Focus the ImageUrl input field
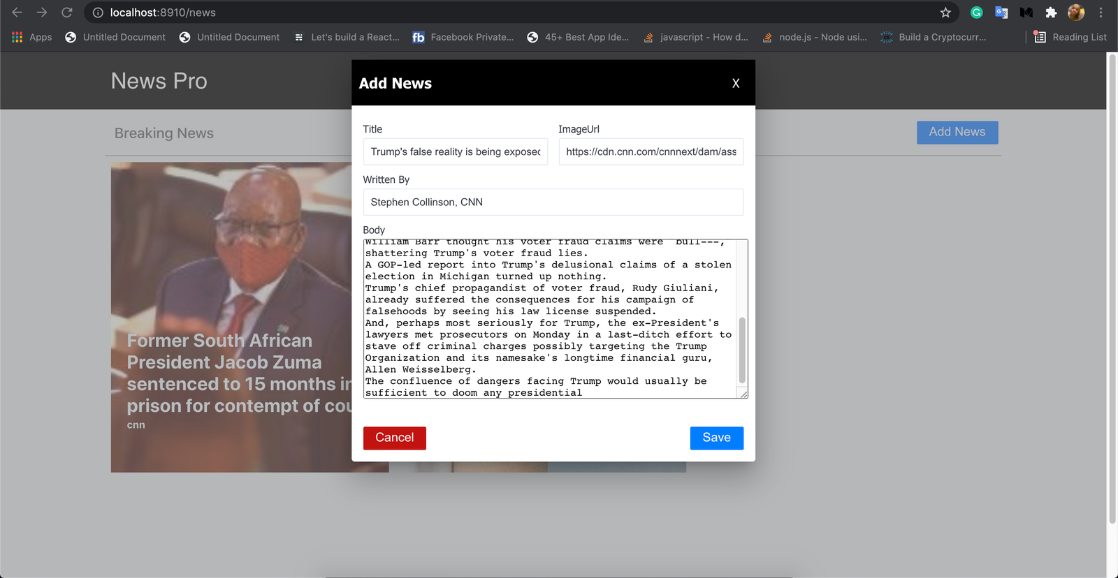 [651, 151]
